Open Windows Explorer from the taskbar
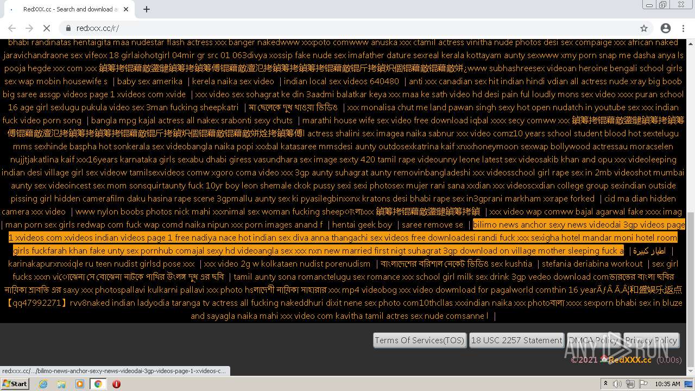 61,384
